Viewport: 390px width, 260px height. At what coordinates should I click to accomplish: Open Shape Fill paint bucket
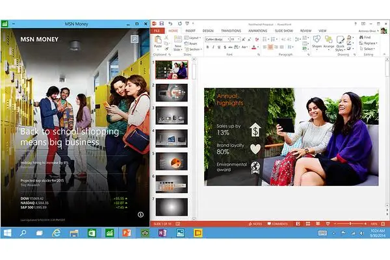click(350, 37)
